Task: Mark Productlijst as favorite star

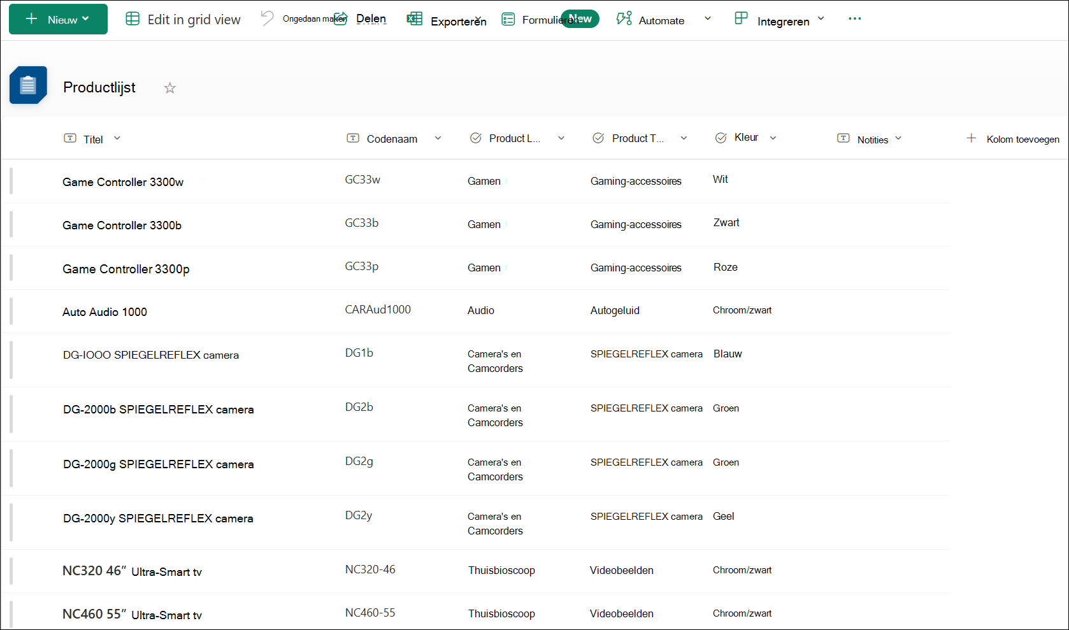Action: [x=169, y=88]
